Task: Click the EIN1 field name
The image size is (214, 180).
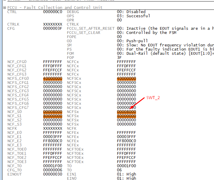Action: coord(71,174)
